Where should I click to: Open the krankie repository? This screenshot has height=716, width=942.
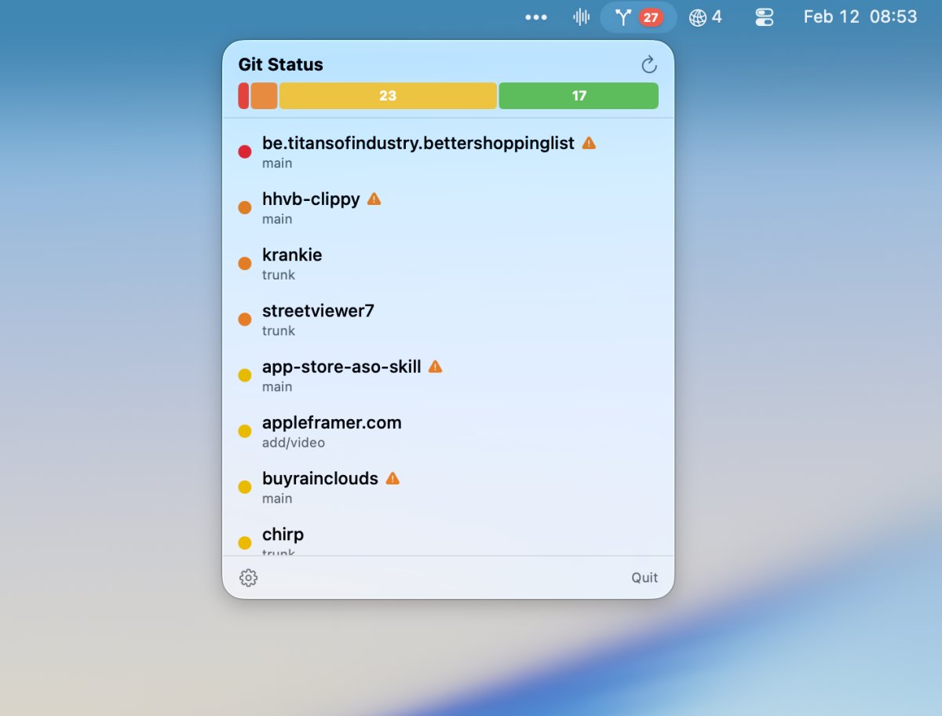(448, 263)
